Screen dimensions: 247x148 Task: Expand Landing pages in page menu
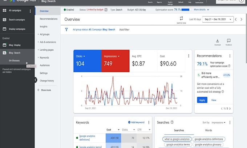coord(38,50)
